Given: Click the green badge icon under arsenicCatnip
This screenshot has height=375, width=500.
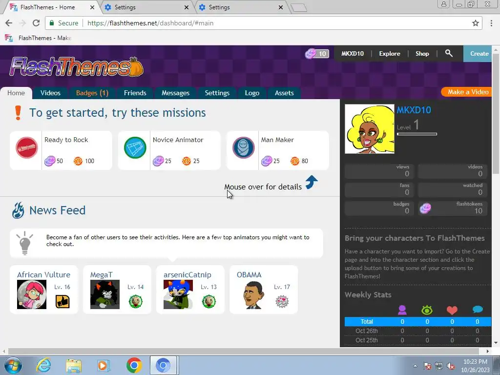Looking at the screenshot, I should tap(209, 301).
